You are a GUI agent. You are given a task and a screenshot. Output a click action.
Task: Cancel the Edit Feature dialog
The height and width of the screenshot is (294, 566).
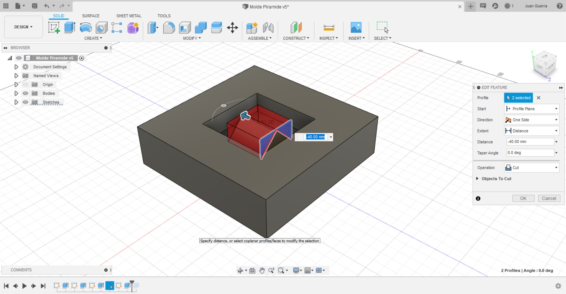(549, 198)
